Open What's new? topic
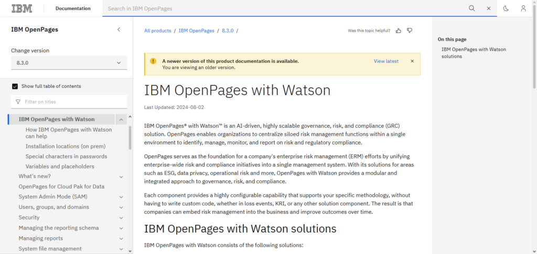 35,176
